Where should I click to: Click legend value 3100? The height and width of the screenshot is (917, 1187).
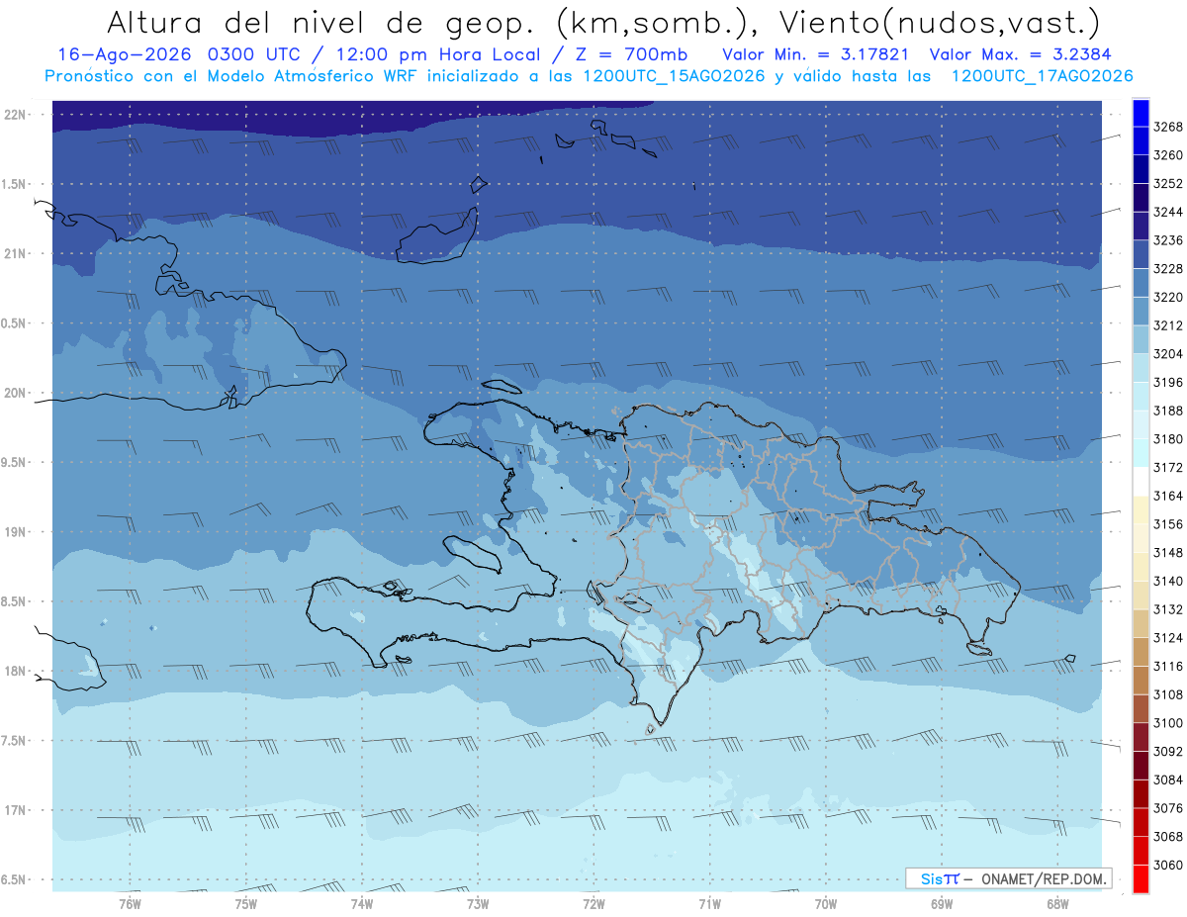coord(1168,723)
